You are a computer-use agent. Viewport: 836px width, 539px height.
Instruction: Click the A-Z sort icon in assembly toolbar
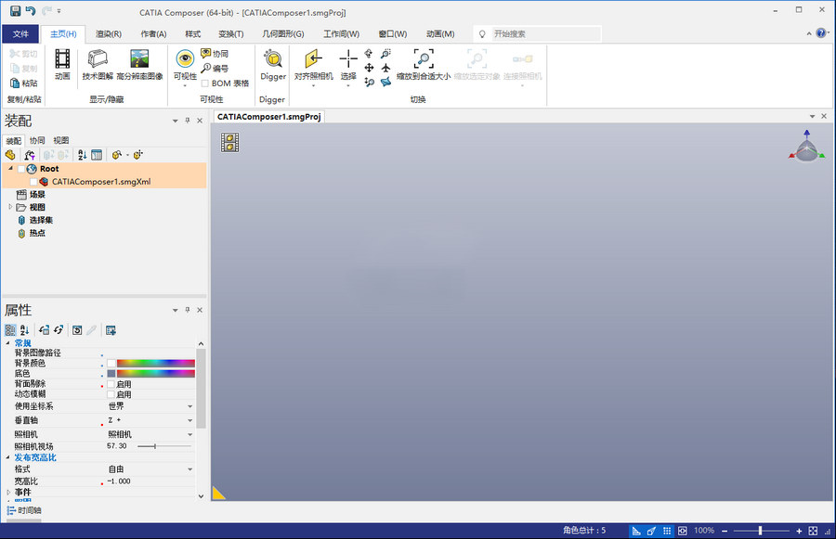(x=82, y=154)
